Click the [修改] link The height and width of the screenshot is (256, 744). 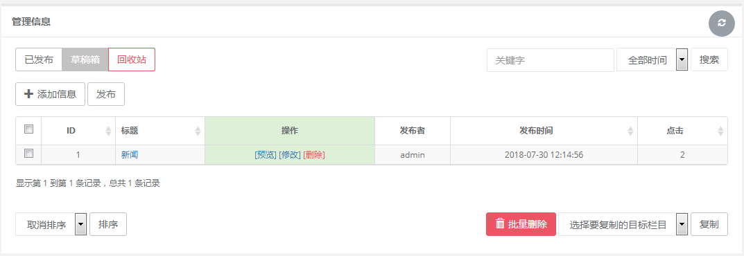pos(289,155)
